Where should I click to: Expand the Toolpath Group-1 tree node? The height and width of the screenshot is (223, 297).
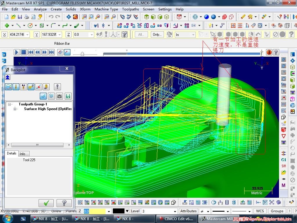9,104
